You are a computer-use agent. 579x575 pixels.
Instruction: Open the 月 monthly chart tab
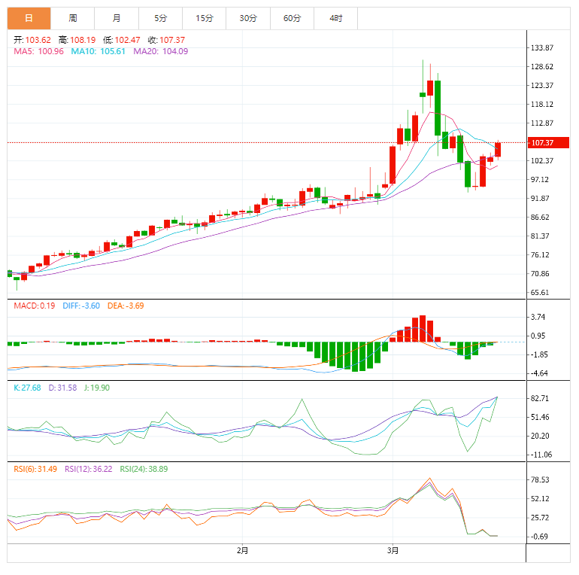(x=117, y=18)
